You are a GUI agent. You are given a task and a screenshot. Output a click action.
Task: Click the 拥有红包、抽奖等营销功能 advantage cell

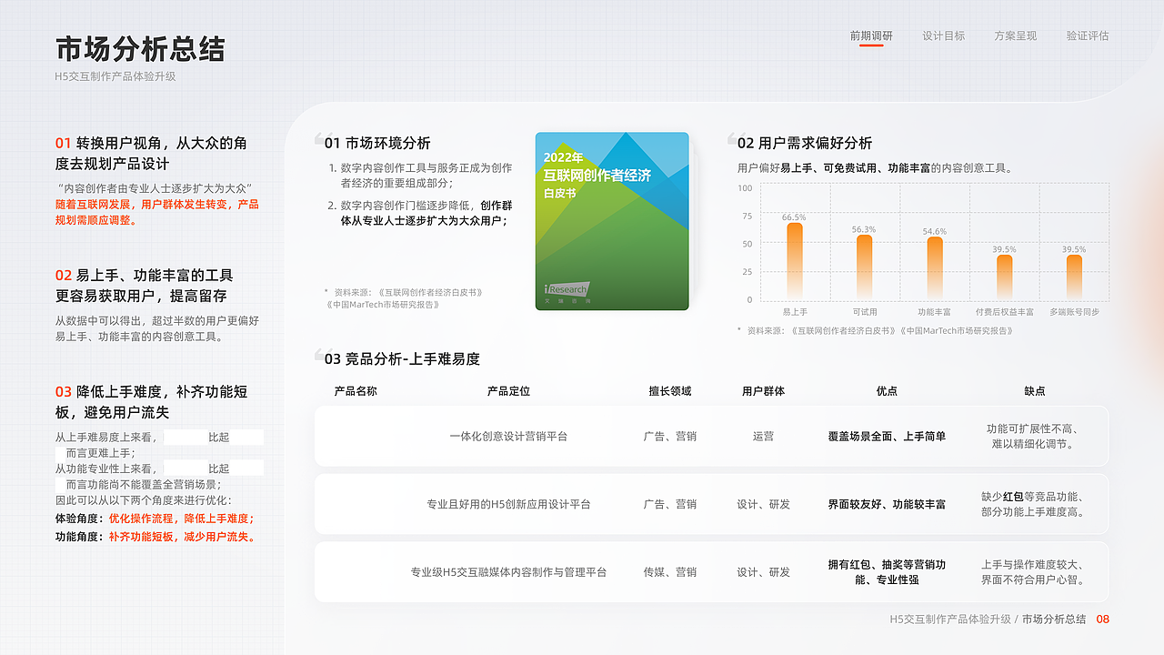[x=887, y=572]
